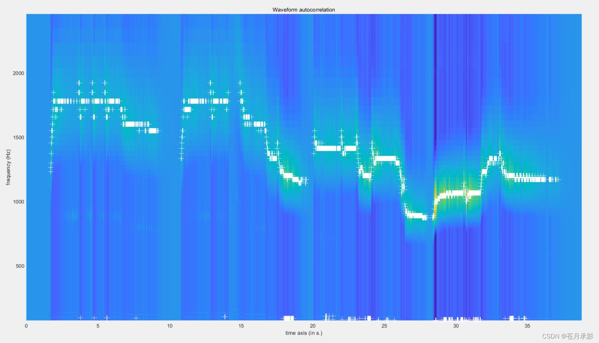Click the 2000 tick label on the frequency axis
Viewport: 599px width, 343px height.
[x=18, y=73]
